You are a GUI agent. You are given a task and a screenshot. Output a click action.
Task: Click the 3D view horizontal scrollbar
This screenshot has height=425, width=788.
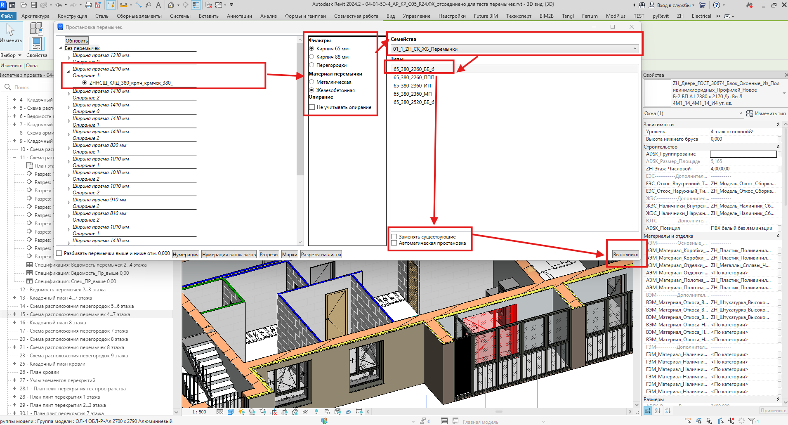click(x=499, y=411)
